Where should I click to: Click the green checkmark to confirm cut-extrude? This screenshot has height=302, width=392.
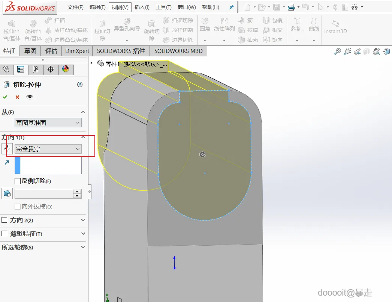5,97
